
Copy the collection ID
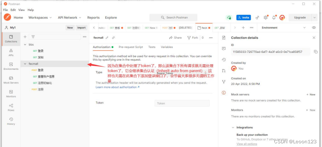click(x=316, y=52)
